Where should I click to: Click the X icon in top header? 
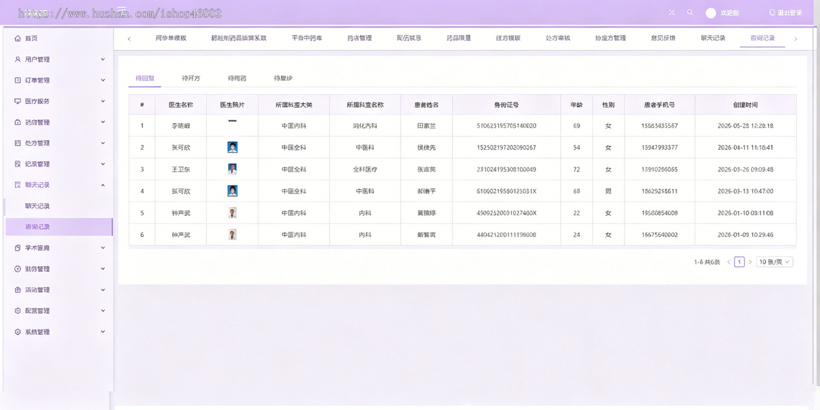click(x=672, y=12)
